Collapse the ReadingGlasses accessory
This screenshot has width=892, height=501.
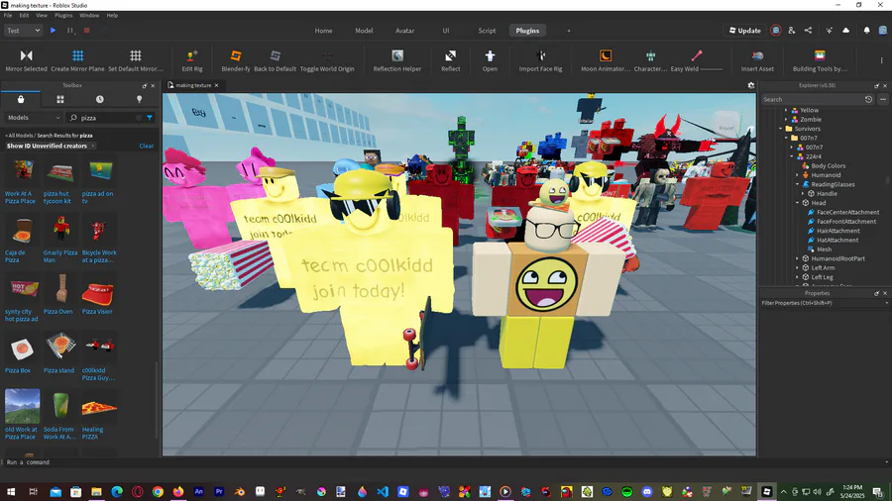click(x=798, y=184)
